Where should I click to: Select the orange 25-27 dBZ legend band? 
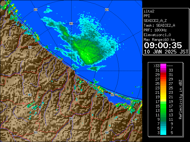tap(163, 84)
